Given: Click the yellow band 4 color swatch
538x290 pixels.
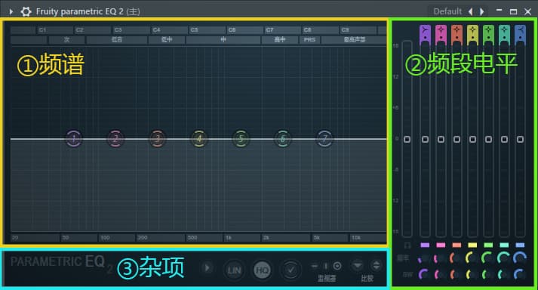Looking at the screenshot, I should (472, 245).
